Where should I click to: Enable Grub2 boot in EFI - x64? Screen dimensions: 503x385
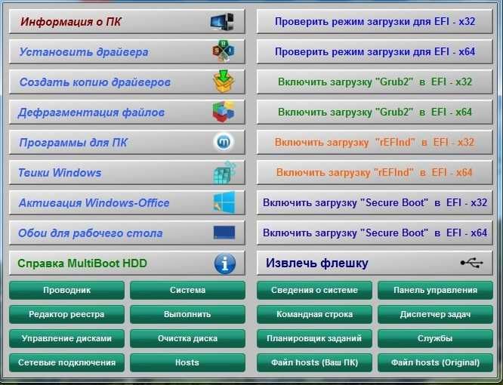[x=375, y=112]
